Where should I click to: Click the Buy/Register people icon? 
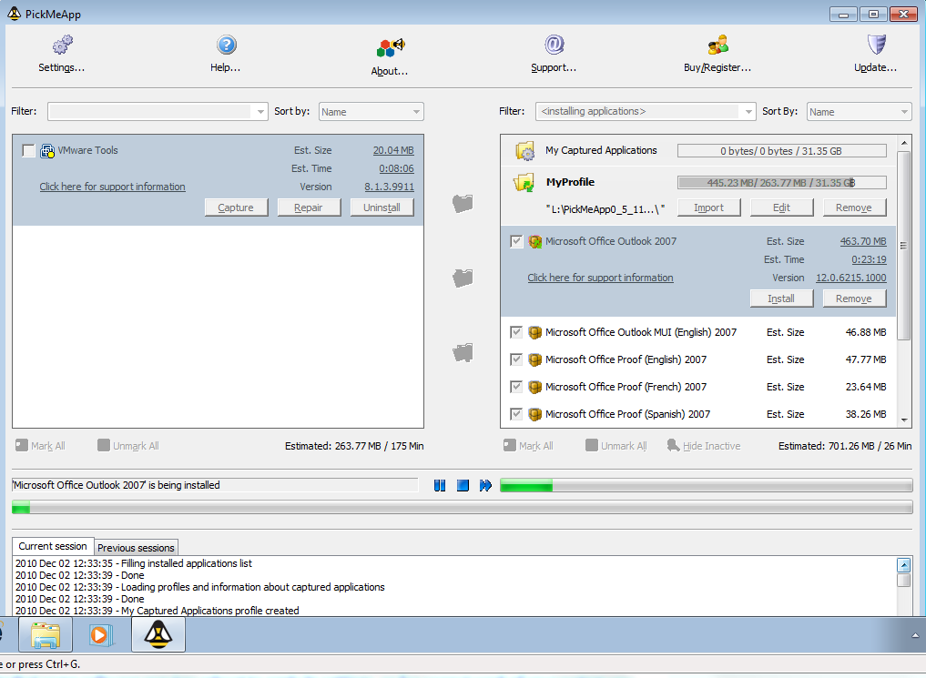point(718,45)
